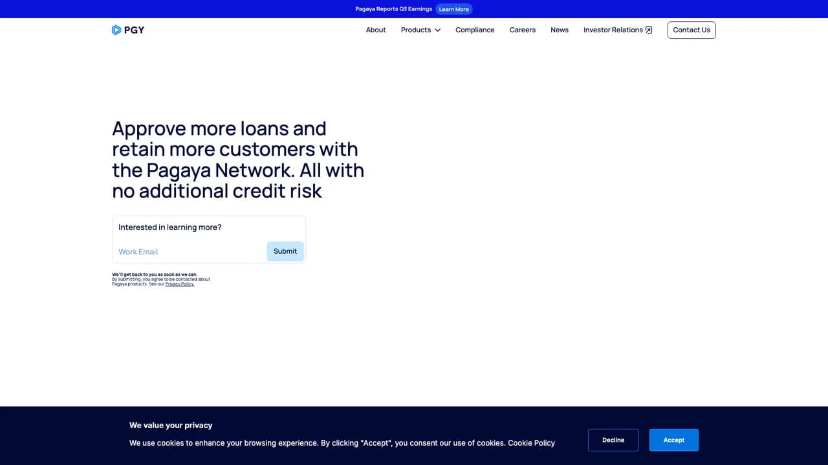Go to the Compliance page
Screen dimensions: 828x465
pos(475,30)
